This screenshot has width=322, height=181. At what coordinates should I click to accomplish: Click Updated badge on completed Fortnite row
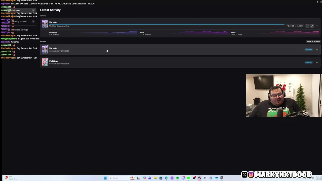point(309,50)
